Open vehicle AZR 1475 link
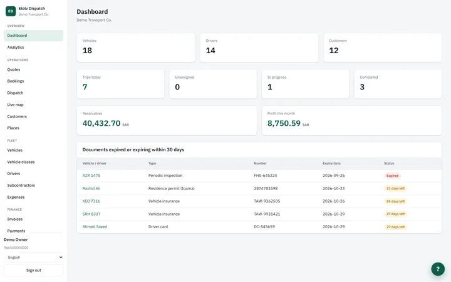The image size is (451, 282). coord(91,176)
